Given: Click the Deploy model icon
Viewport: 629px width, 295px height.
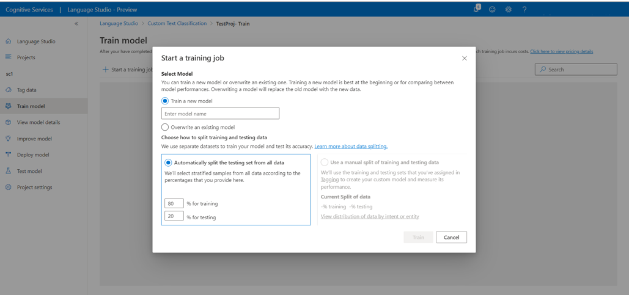Looking at the screenshot, I should (x=9, y=155).
